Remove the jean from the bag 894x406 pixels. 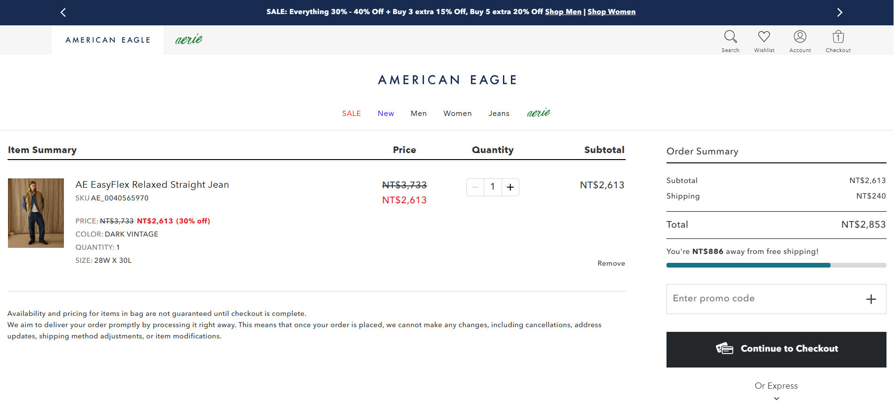point(611,263)
